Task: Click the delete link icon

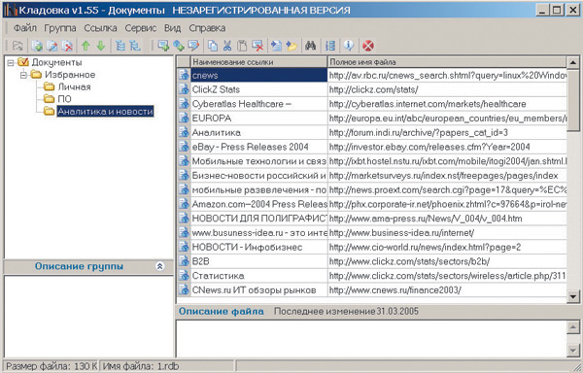Action: pos(257,46)
